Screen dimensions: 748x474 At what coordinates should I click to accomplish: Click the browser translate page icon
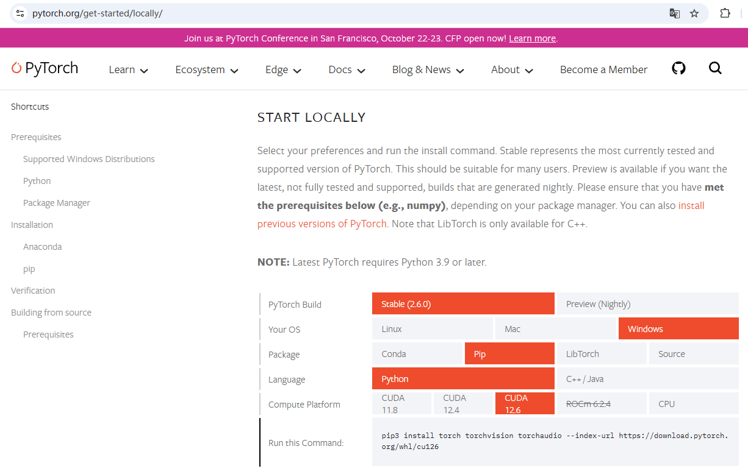point(674,13)
